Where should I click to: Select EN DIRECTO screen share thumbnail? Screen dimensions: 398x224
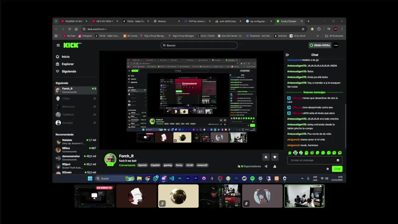(x=94, y=196)
